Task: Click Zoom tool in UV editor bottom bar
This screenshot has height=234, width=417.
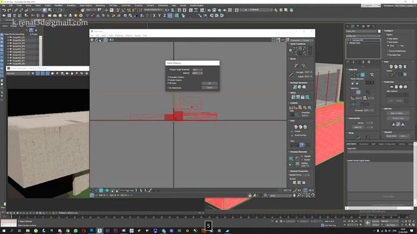Action: [299, 195]
